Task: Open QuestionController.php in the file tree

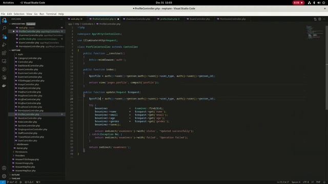Action: pyautogui.click(x=30, y=118)
